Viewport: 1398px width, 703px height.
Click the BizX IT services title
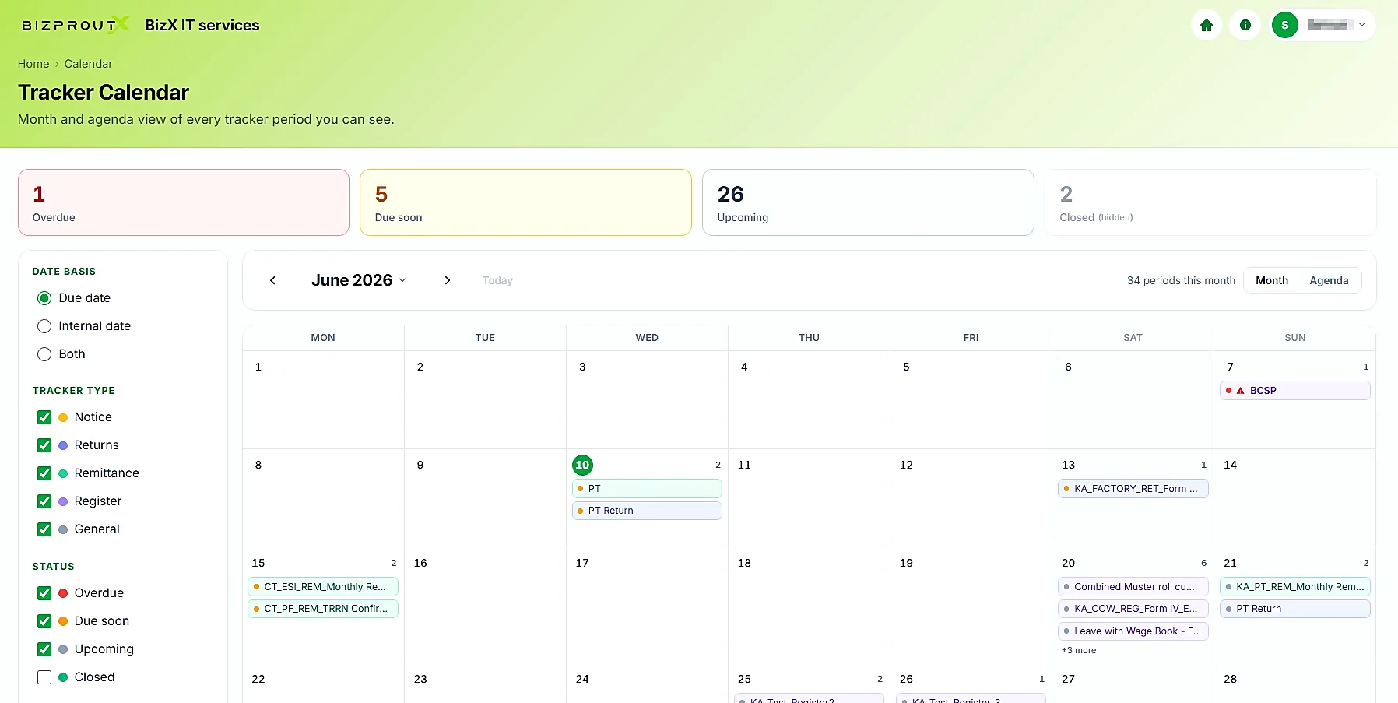202,25
